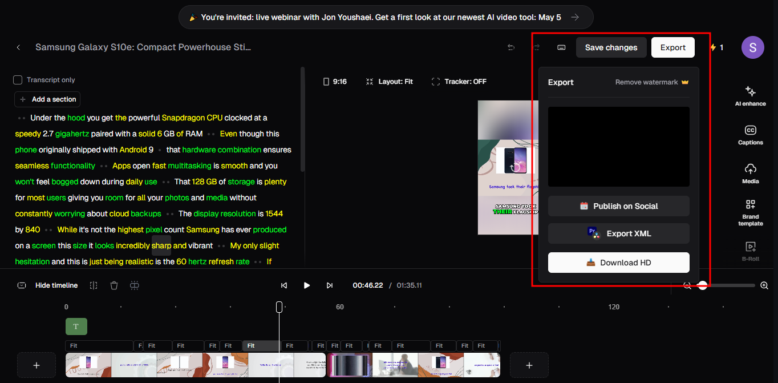Open keyboard shortcuts icon beside Save changes

[561, 47]
